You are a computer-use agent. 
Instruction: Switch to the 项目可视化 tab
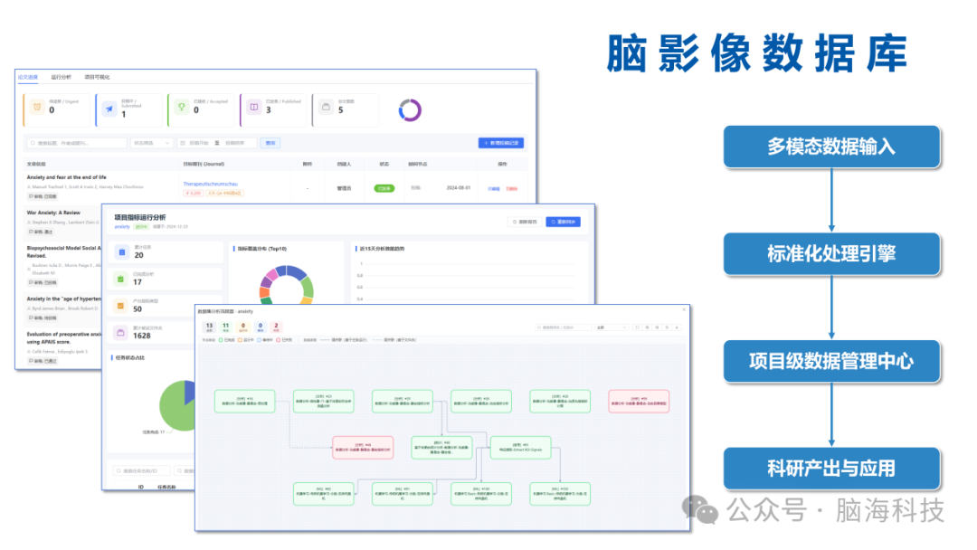(x=97, y=77)
